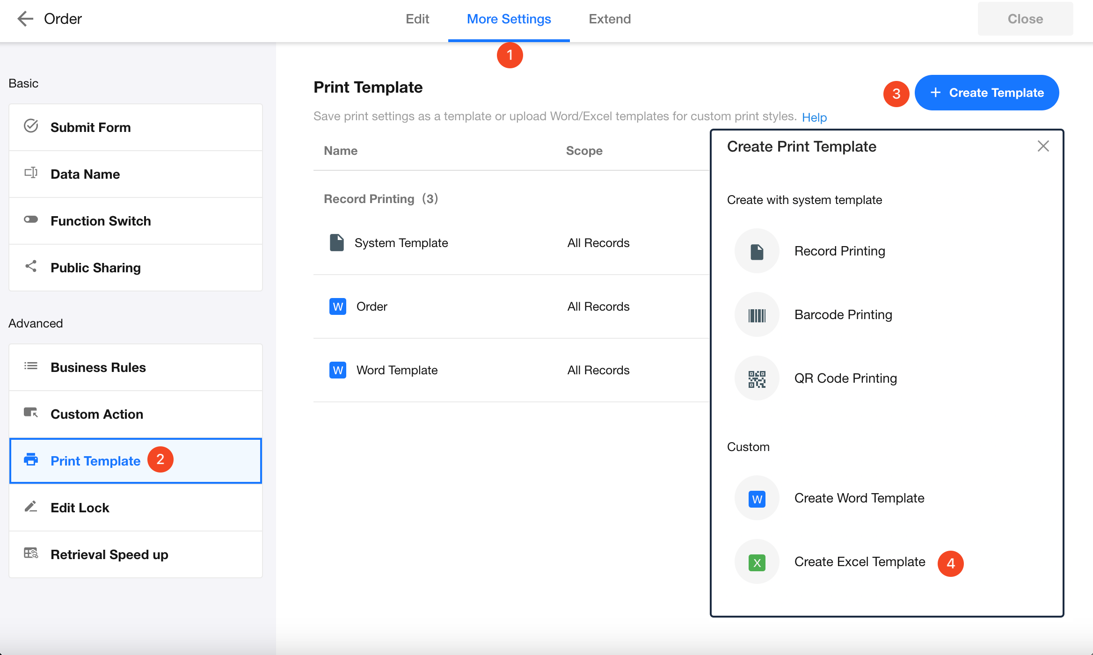This screenshot has height=655, width=1093.
Task: Open the Function Switch settings
Action: click(x=101, y=221)
